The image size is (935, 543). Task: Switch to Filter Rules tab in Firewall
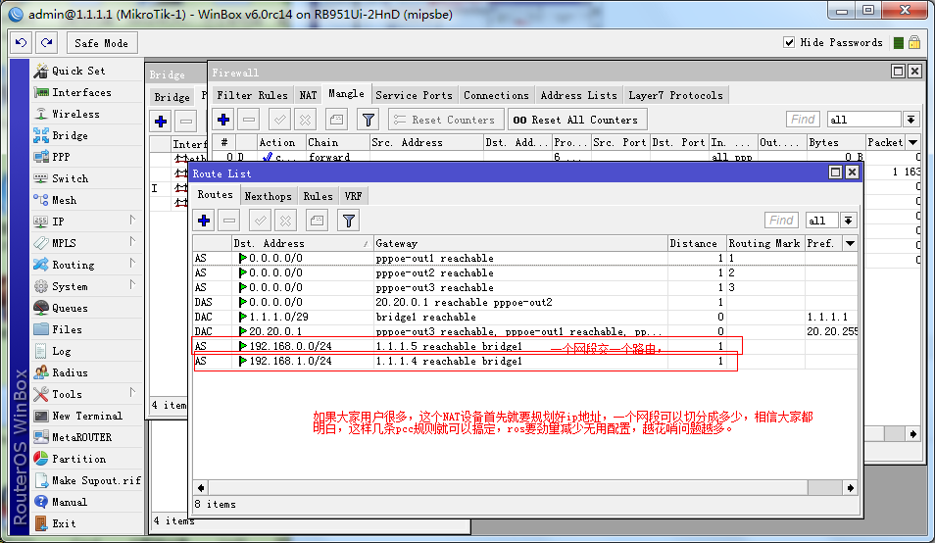(x=252, y=95)
